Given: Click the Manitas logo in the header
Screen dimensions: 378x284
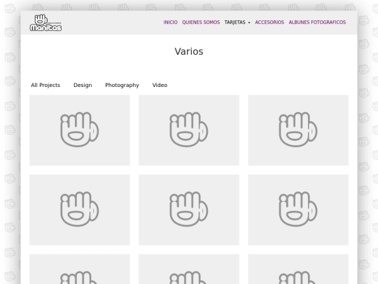Looking at the screenshot, I should (x=45, y=22).
